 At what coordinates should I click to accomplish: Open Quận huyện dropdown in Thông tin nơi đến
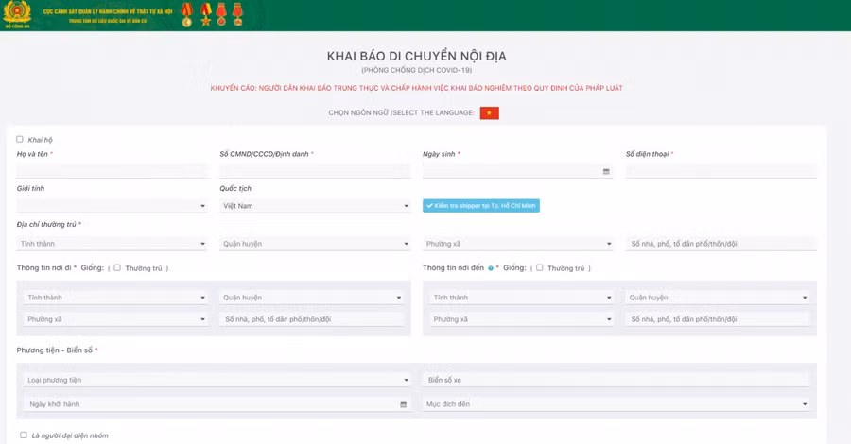pyautogui.click(x=718, y=298)
